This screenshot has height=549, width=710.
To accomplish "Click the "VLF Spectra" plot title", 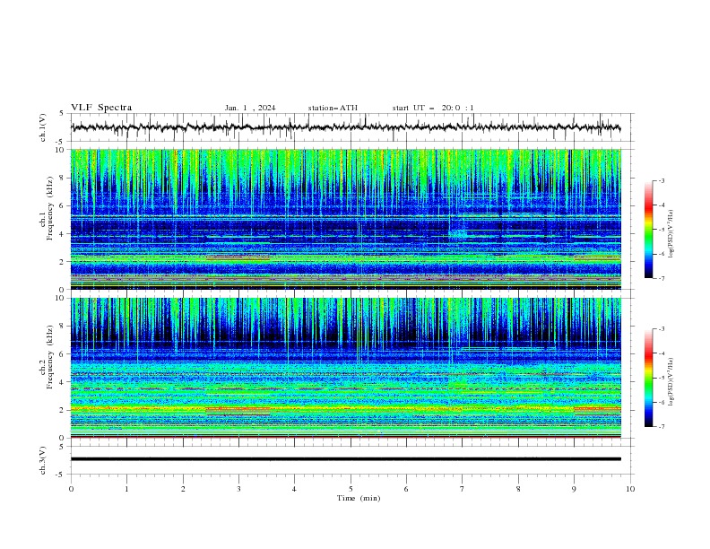I will [101, 108].
